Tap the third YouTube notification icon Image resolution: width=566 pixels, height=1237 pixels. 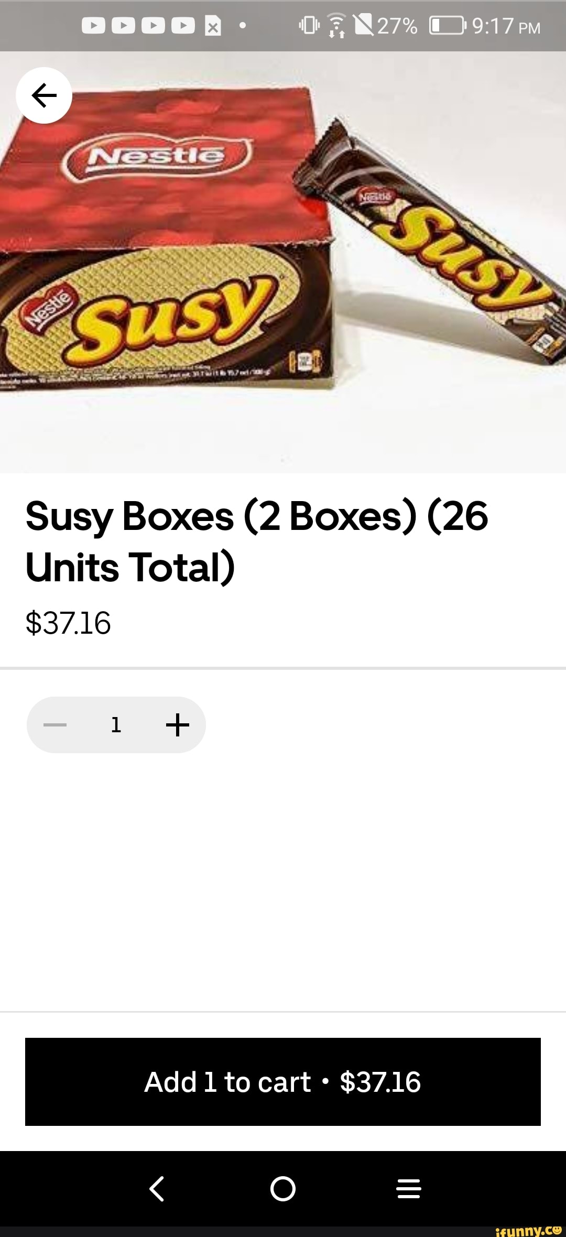153,26
